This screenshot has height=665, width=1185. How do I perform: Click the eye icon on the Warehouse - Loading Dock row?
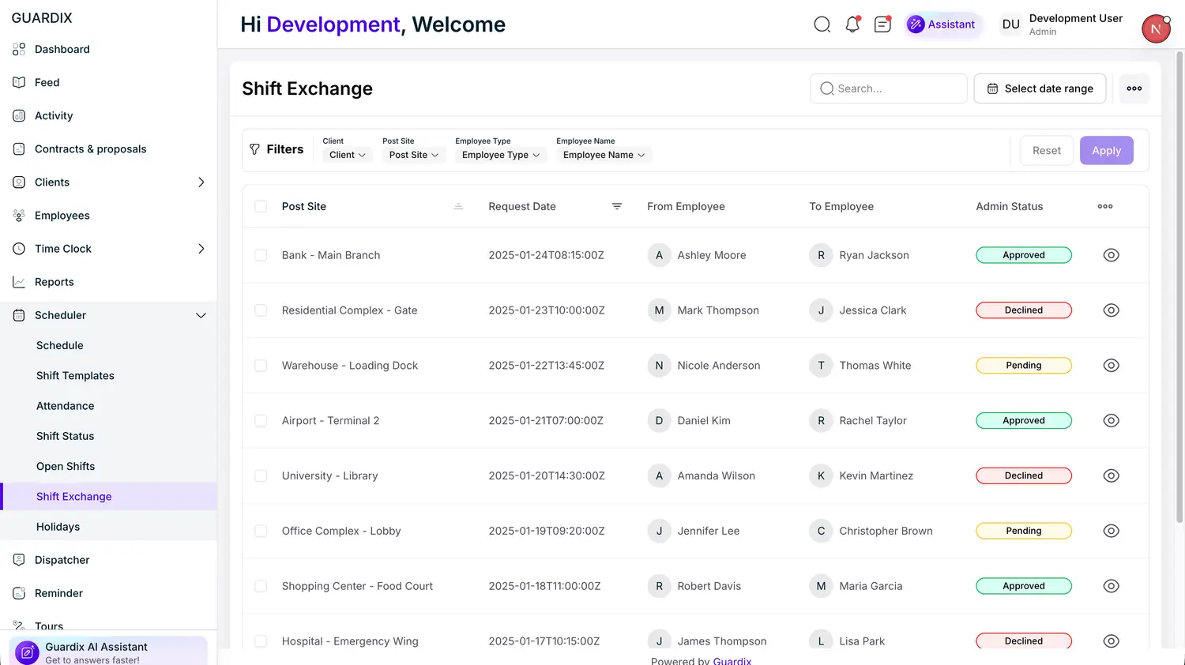pyautogui.click(x=1111, y=366)
